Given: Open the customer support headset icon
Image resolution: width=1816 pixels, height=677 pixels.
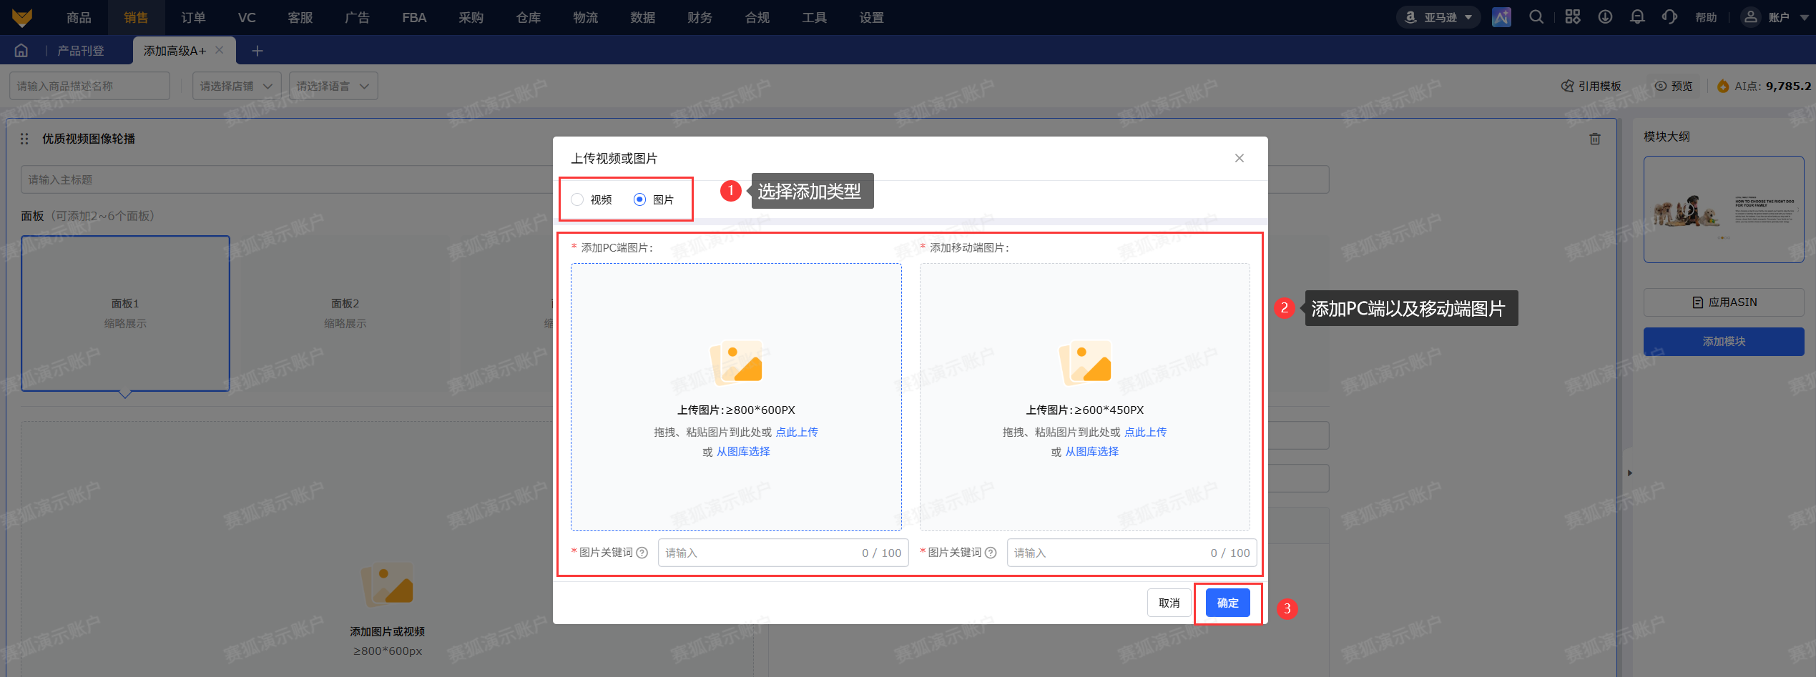Looking at the screenshot, I should [1669, 17].
